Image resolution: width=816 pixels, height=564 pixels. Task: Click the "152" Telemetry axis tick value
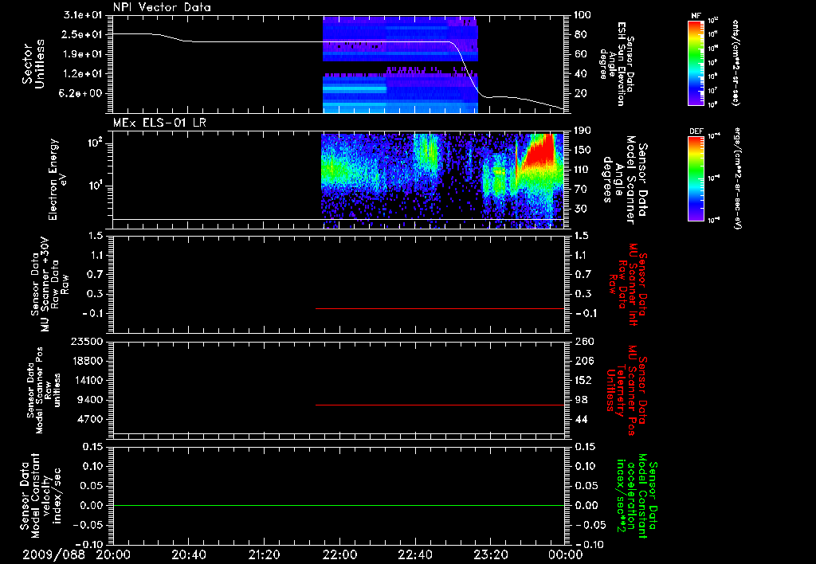pos(583,380)
